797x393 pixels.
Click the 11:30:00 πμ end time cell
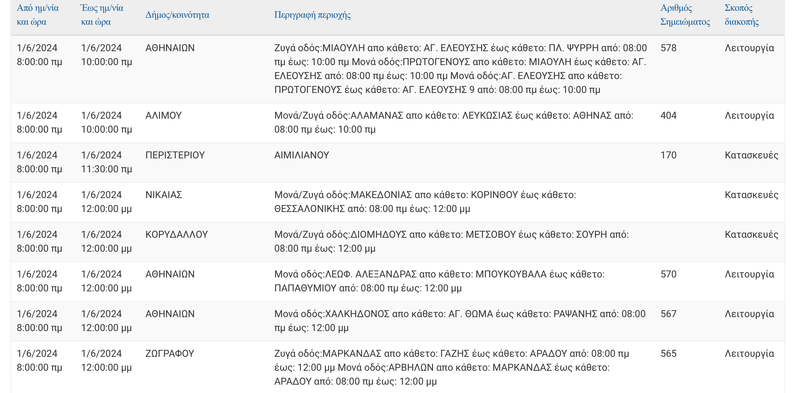tap(106, 169)
